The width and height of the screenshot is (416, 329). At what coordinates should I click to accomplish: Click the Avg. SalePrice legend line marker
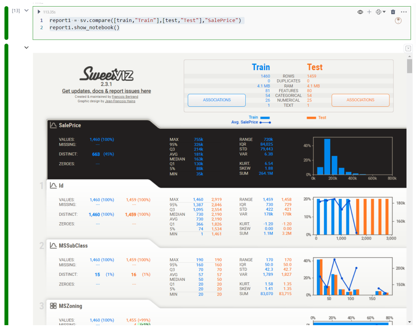click(x=265, y=122)
